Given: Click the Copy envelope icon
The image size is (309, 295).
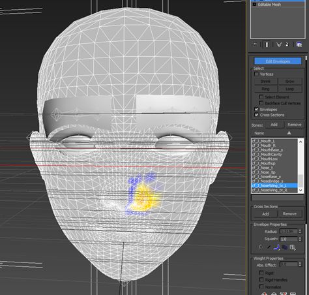Looking at the screenshot, I should (x=285, y=247).
